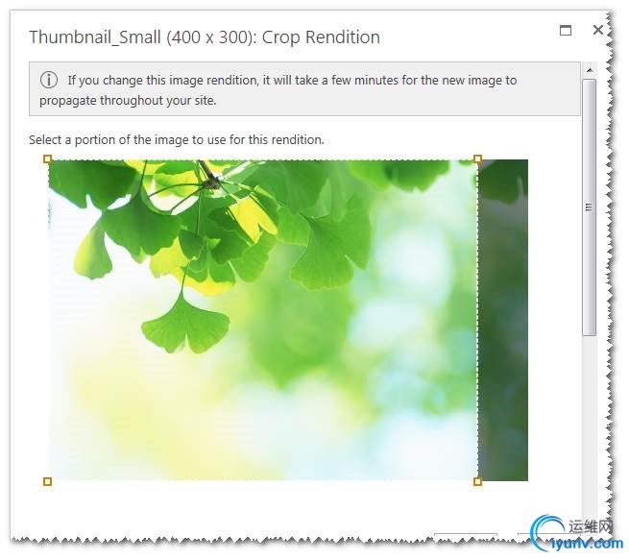Click the 'Thumbnail_Small (400 x 300): Crop Rendition' title

[205, 37]
